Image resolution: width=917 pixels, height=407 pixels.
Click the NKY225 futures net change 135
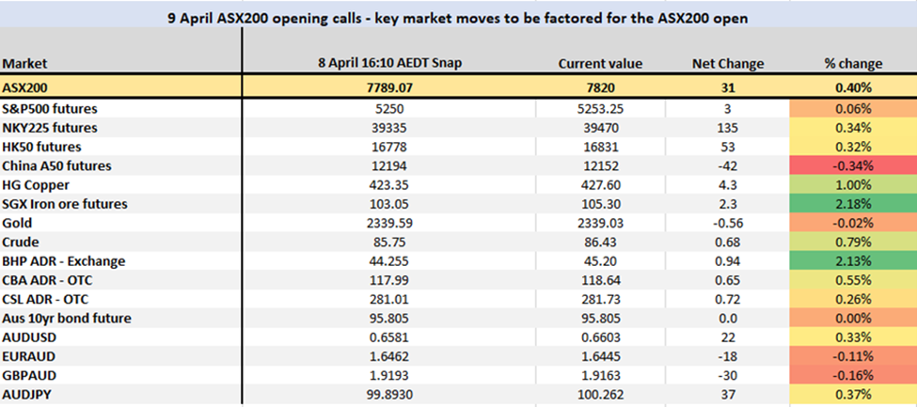click(x=727, y=127)
